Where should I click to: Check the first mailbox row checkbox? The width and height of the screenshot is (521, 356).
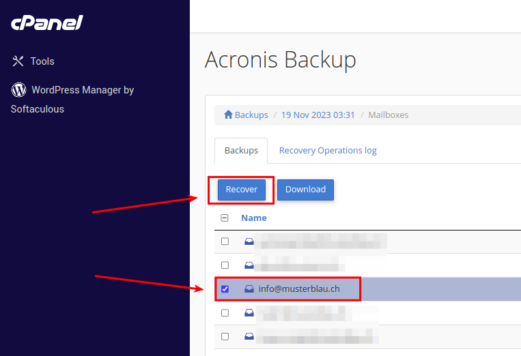pos(225,241)
